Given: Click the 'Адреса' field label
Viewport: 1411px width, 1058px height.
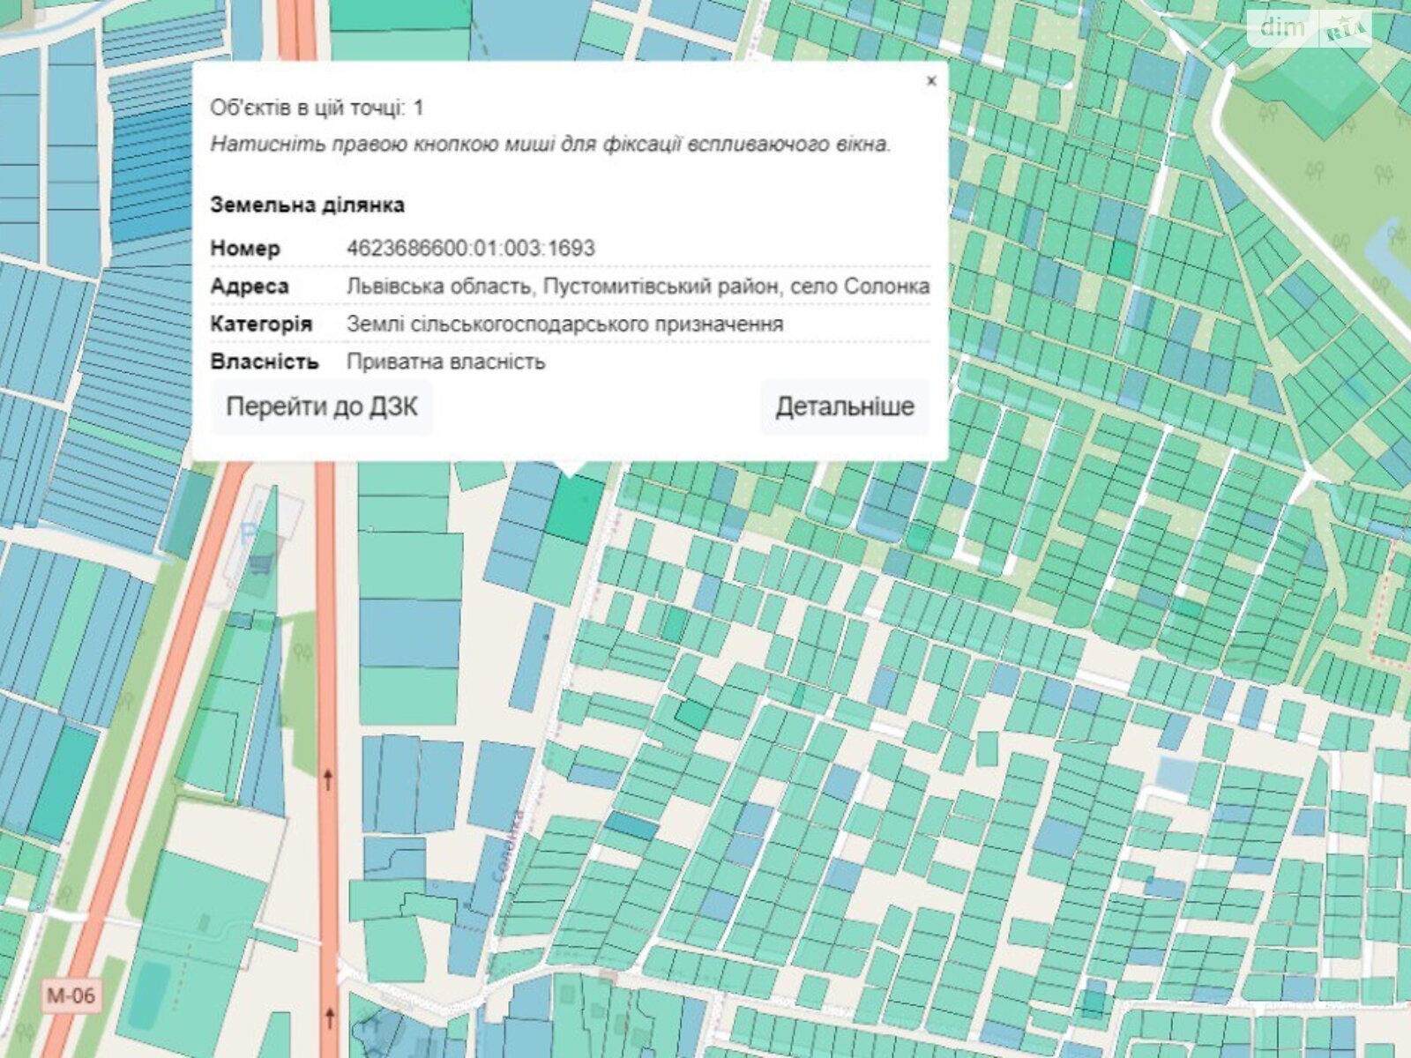Looking at the screenshot, I should [250, 287].
